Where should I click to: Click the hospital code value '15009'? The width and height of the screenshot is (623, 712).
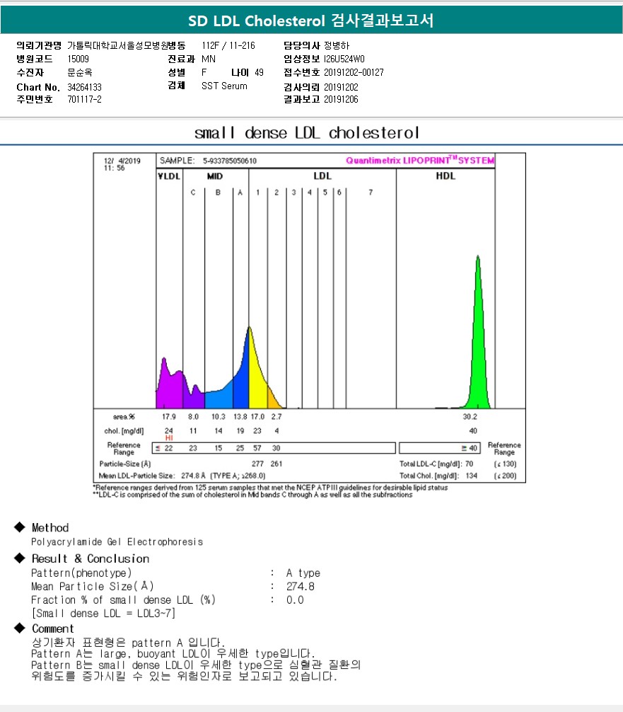click(78, 59)
